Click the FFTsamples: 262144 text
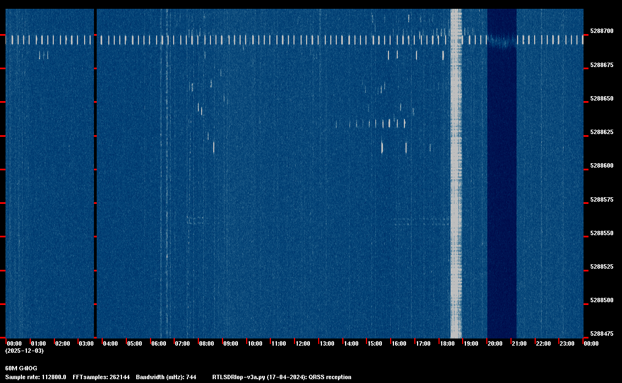The width and height of the screenshot is (622, 383). pyautogui.click(x=101, y=377)
